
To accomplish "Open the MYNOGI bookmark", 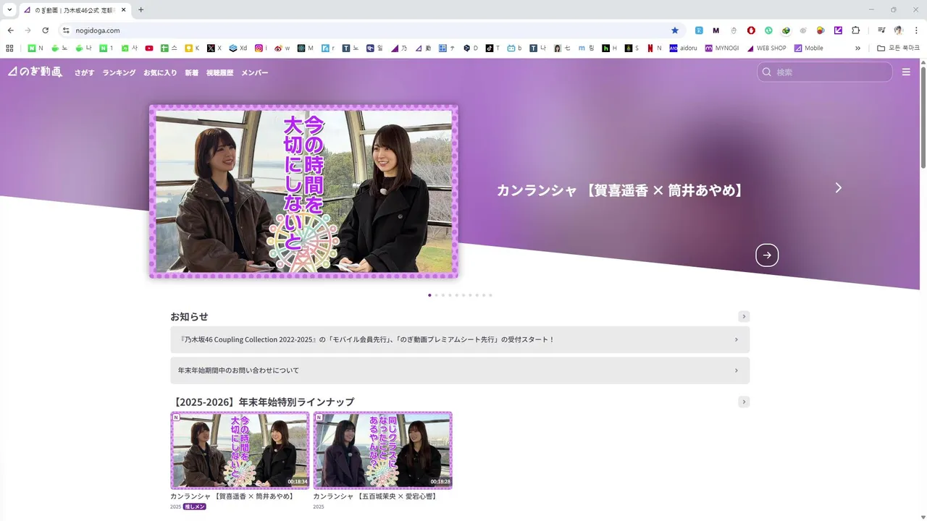I will 721,48.
